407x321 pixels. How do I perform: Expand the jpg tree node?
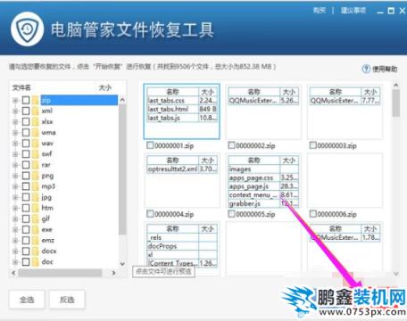15,197
